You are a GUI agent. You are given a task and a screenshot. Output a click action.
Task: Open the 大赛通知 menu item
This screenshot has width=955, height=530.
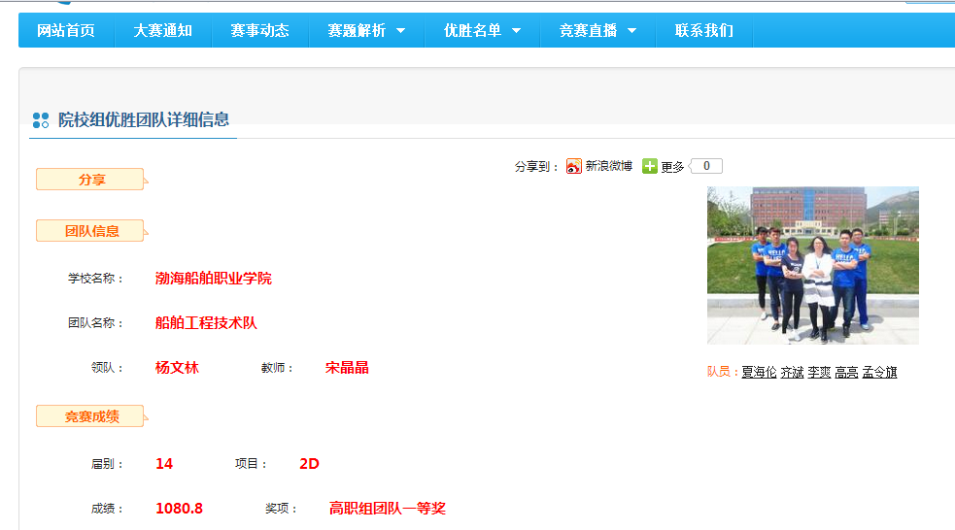point(163,31)
